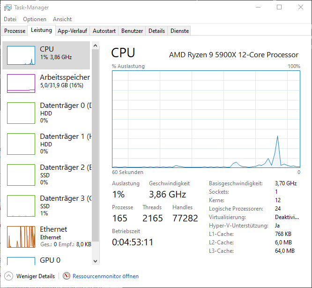Screen dimensions: 312x288
Task: Select the CPU mini graph thumbnail
Action: [x=21, y=55]
